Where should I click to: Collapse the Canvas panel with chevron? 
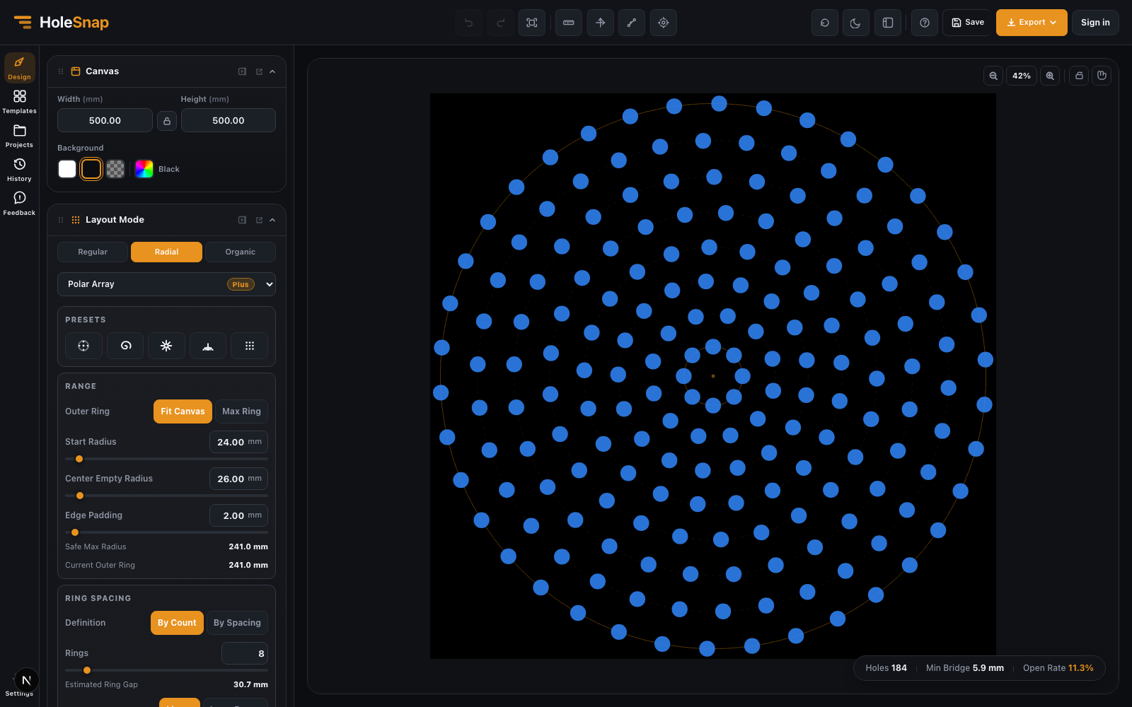point(272,71)
